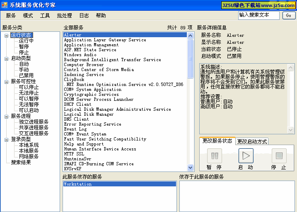The height and width of the screenshot is (212, 297).
Task: Select 交互进程服务 in the tree
Action: tap(34, 133)
